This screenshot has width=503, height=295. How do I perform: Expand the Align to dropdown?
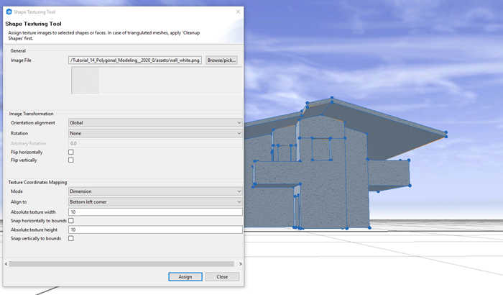coord(155,201)
